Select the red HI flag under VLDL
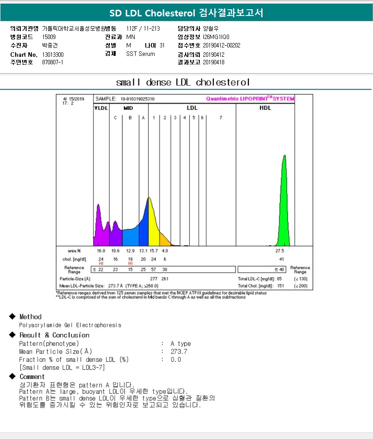373x439 pixels. [x=101, y=263]
